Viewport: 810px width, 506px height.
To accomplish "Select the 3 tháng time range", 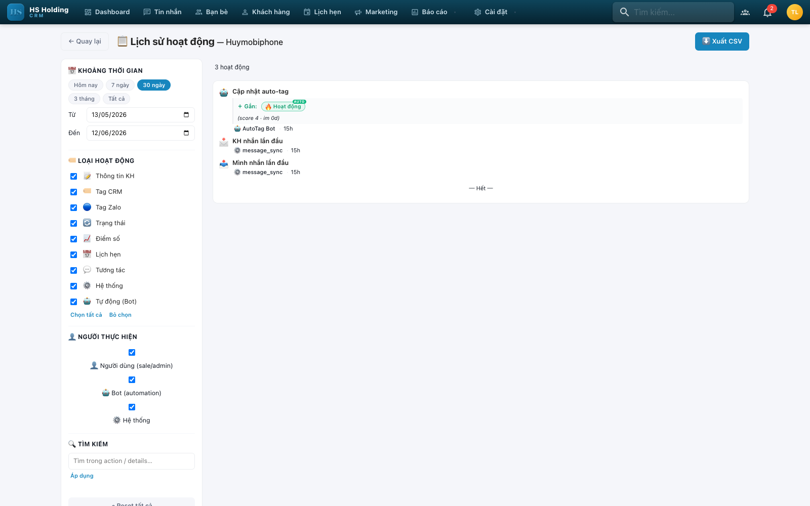I will pos(84,99).
